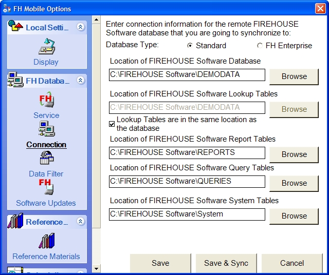Browse for the System Tables location

[294, 216]
